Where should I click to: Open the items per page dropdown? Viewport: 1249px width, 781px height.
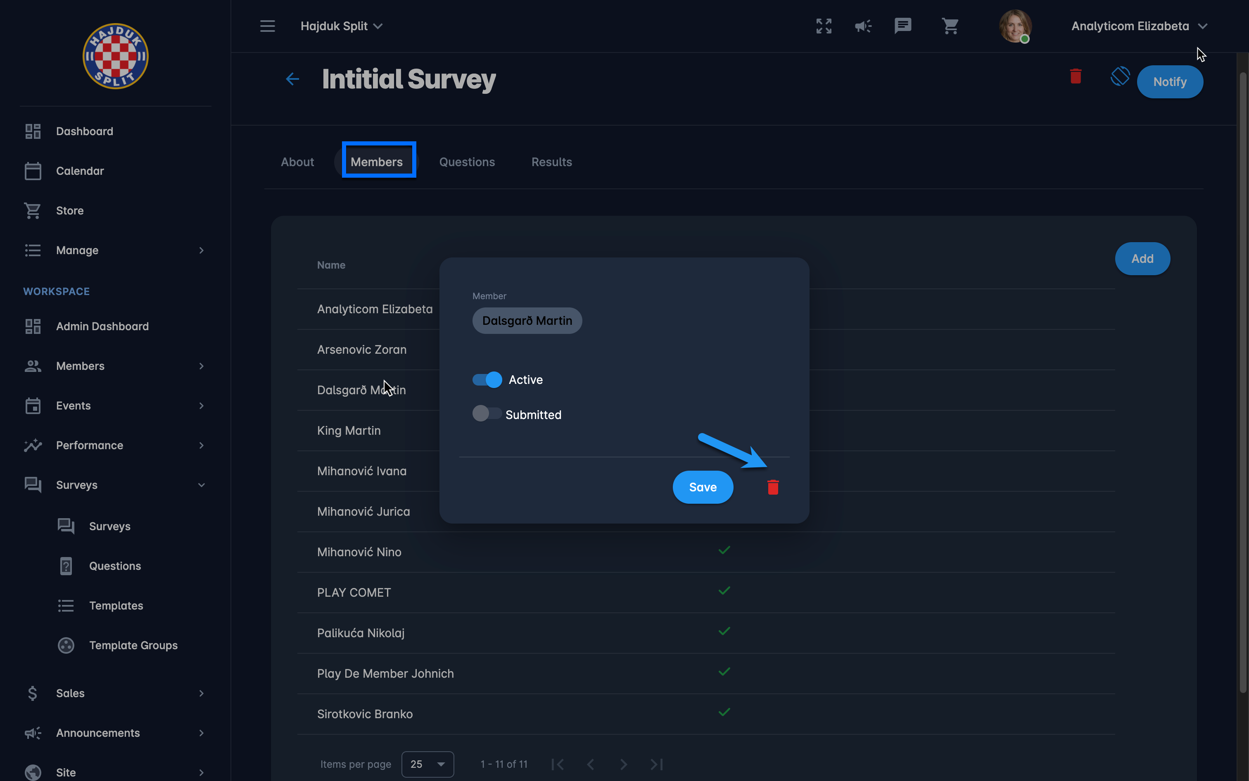point(427,764)
